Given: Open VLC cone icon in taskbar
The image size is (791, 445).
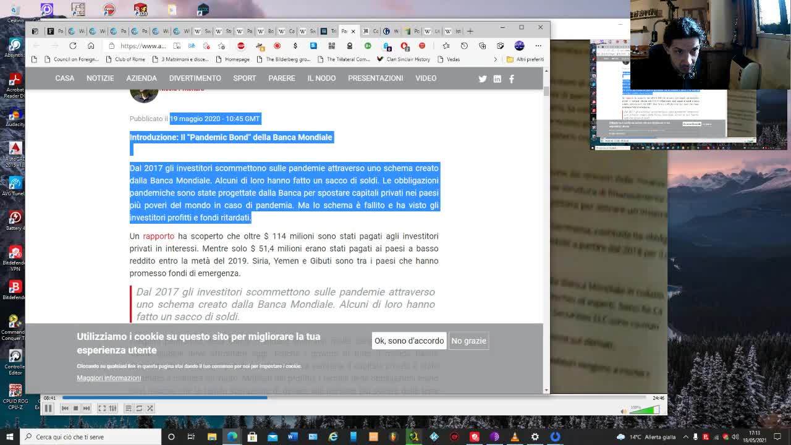Looking at the screenshot, I should [515, 437].
